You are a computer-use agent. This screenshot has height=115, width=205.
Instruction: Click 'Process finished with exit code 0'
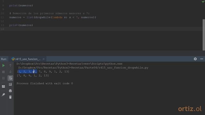[x=45, y=83]
